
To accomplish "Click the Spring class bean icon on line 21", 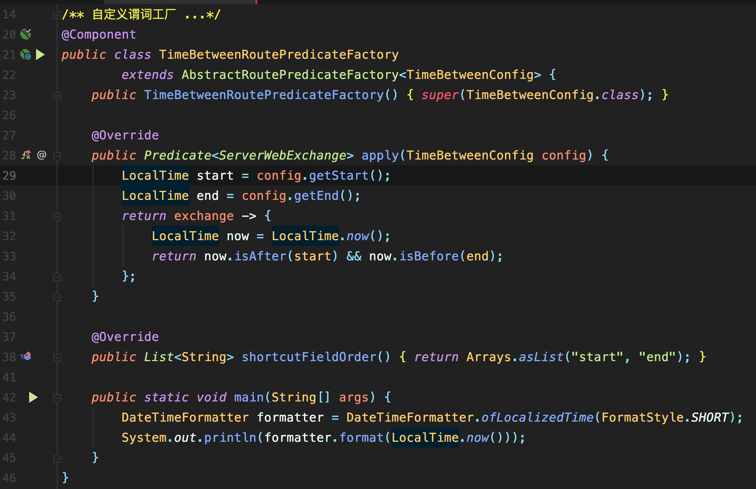I will [x=26, y=55].
